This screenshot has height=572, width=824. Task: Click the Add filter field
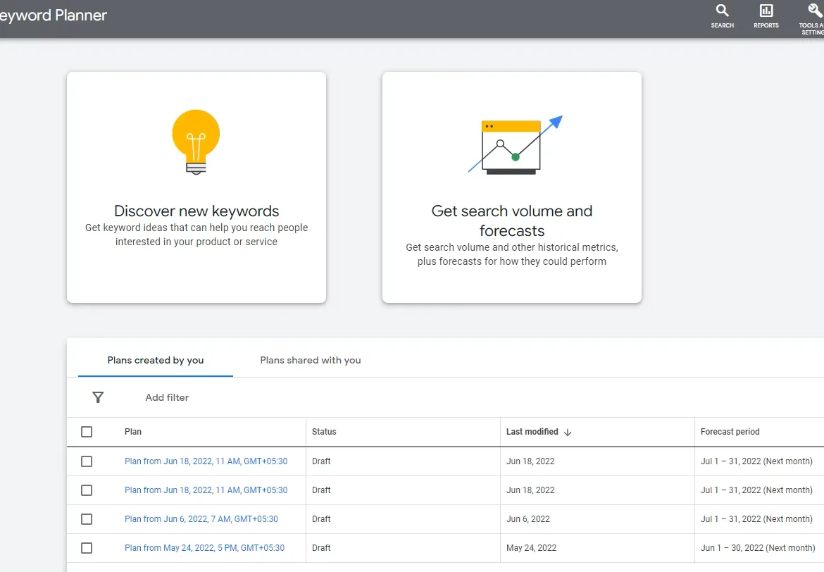(167, 397)
